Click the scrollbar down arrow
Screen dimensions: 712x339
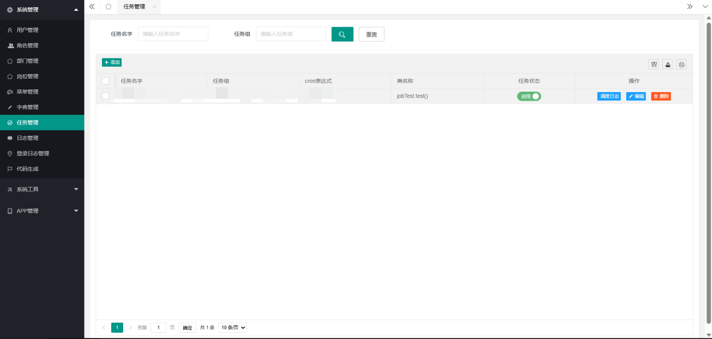[708, 335]
